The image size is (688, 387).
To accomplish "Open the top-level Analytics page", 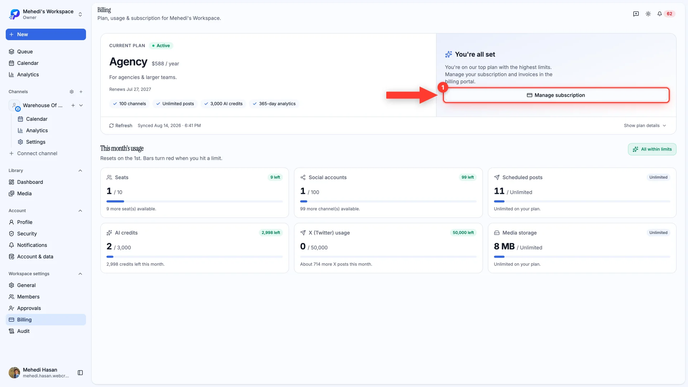I will (x=46, y=75).
